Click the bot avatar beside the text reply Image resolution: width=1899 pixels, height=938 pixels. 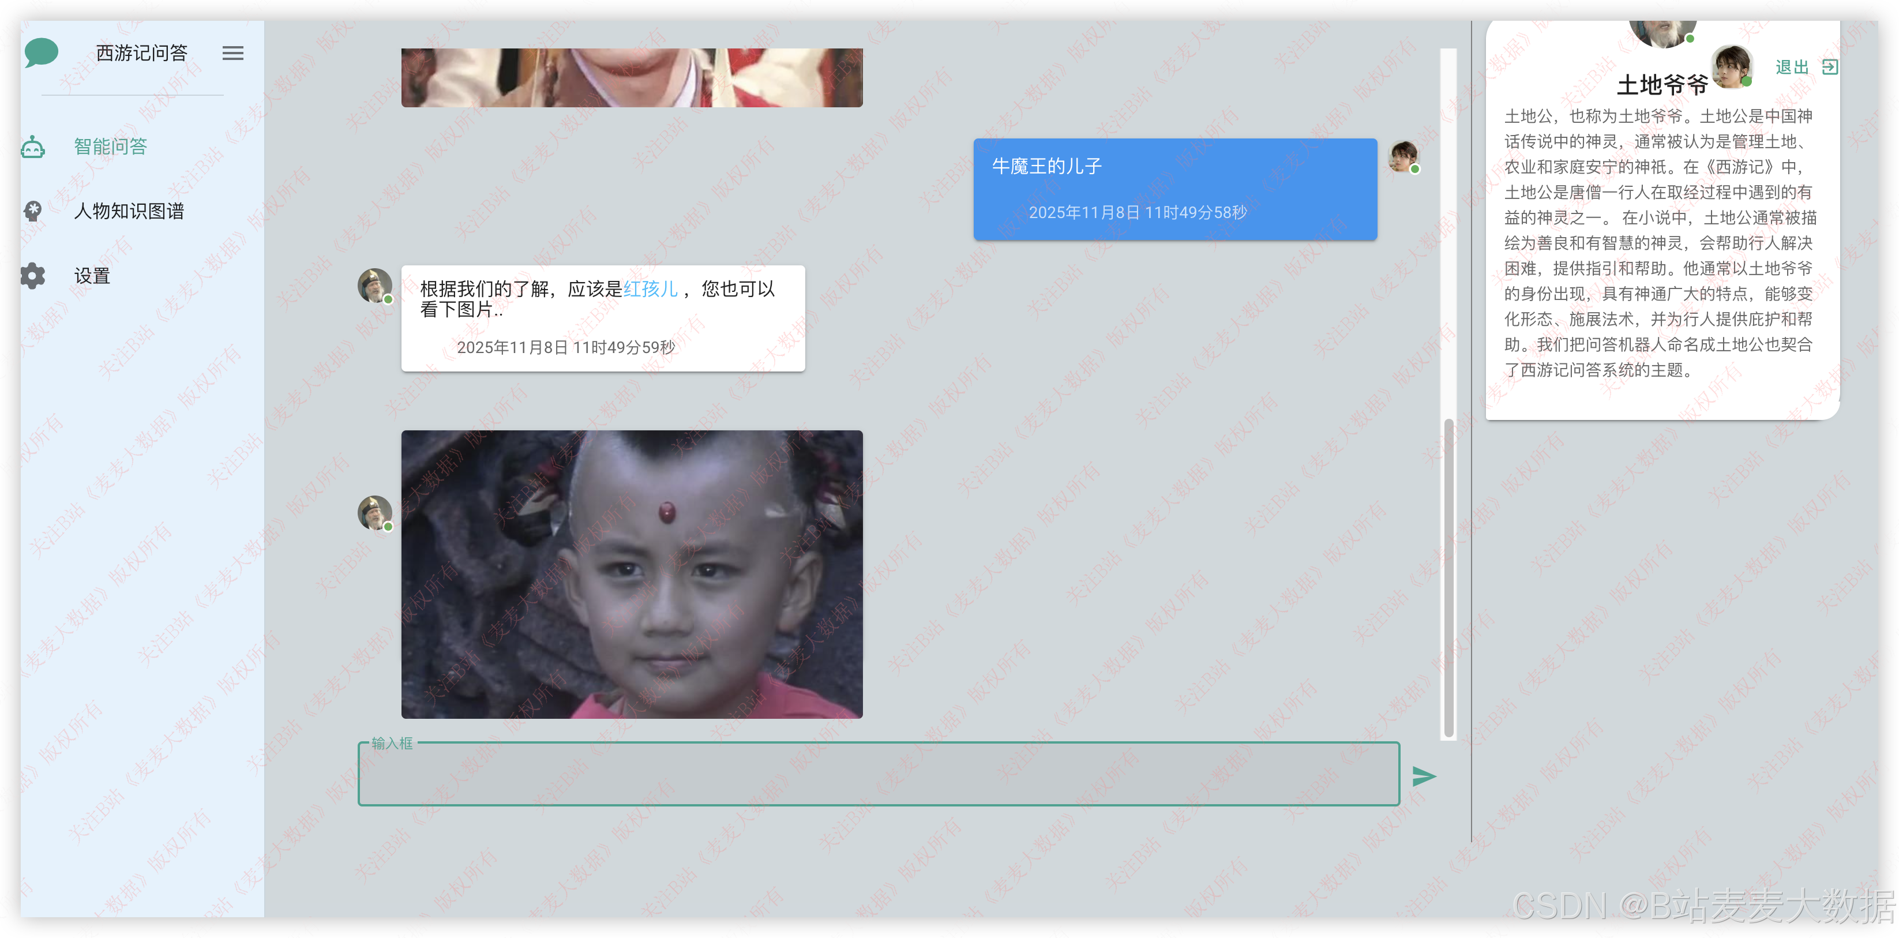click(374, 286)
